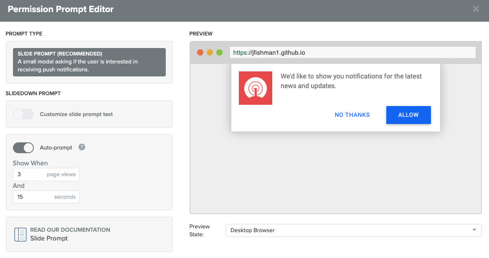Click the yellow browser window dot

tap(210, 53)
